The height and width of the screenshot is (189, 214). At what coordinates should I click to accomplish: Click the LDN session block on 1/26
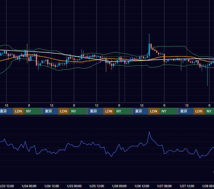tap(154, 111)
